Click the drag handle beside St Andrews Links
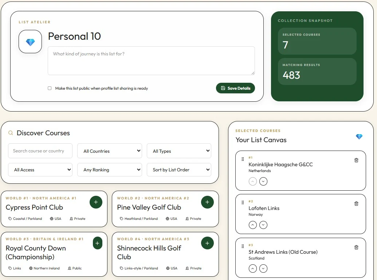This screenshot has width=377, height=280. [x=242, y=246]
